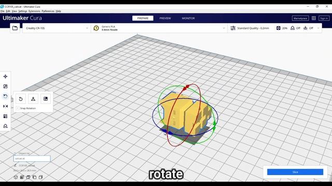Switch to PREVIEW stage tab

[165, 19]
